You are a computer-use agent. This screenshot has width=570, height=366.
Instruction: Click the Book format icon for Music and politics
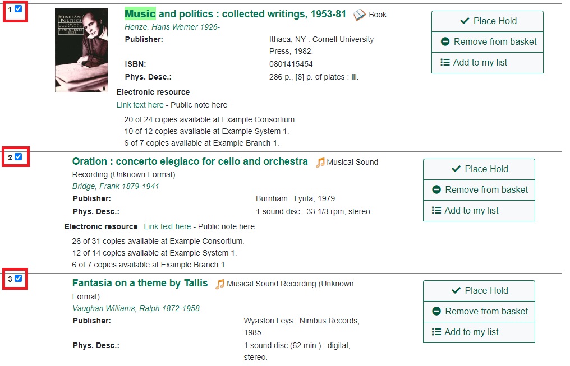pos(360,15)
